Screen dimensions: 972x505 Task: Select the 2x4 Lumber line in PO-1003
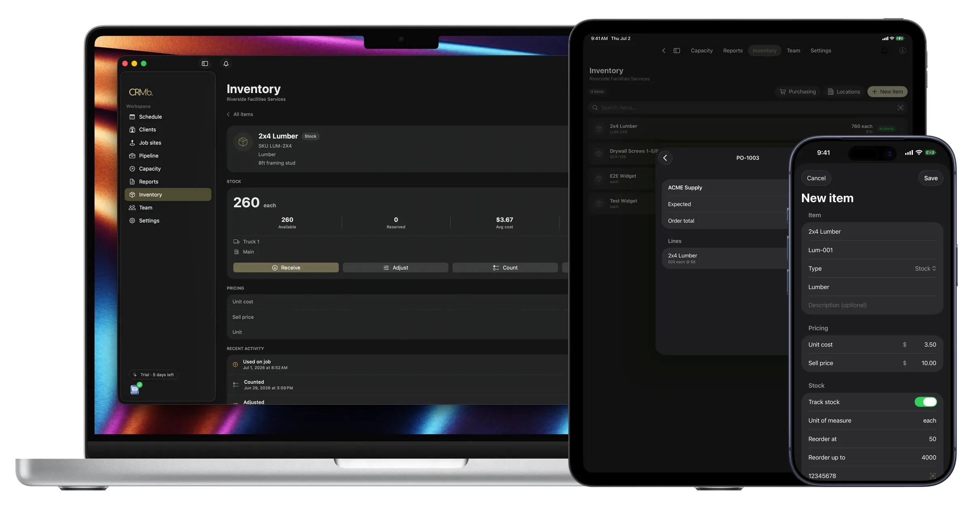coord(726,258)
